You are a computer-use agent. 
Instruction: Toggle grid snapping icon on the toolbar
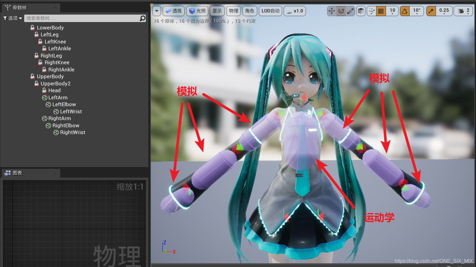[380, 11]
